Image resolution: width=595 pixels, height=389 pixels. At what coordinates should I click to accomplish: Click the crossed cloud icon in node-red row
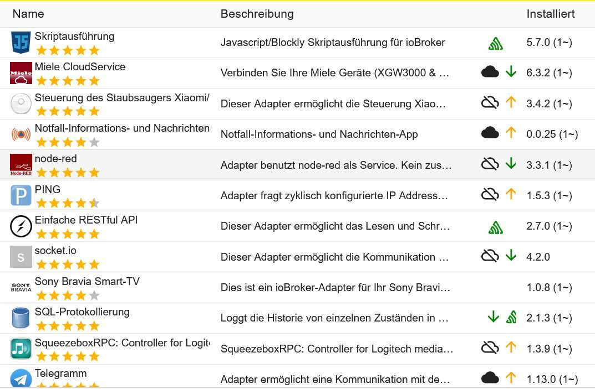pos(490,164)
